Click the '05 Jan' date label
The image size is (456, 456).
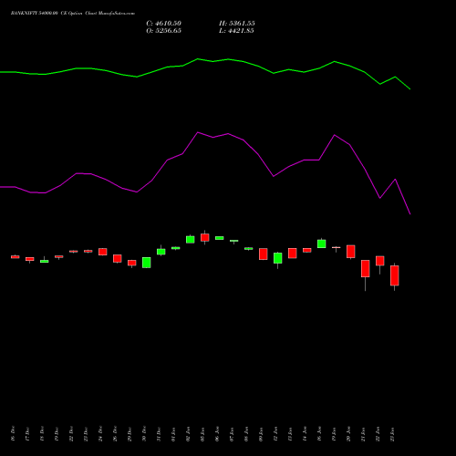click(x=202, y=434)
